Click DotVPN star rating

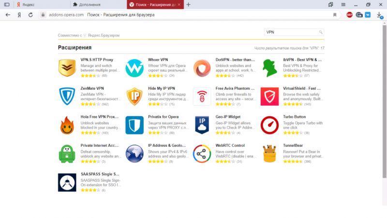[225, 76]
